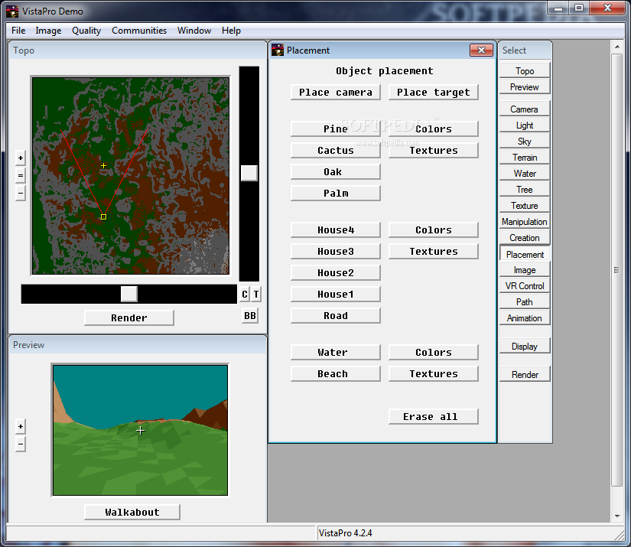The width and height of the screenshot is (631, 547).
Task: Open Animation in Select panel
Action: pyautogui.click(x=525, y=318)
